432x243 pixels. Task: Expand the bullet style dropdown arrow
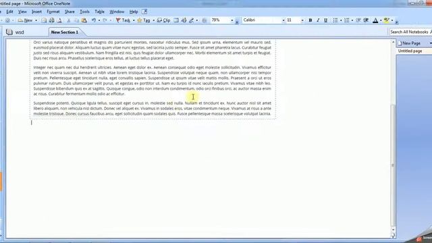(x=341, y=20)
